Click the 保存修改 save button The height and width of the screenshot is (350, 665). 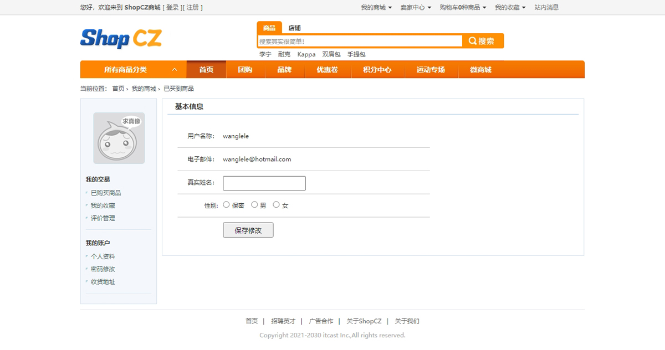click(x=248, y=230)
